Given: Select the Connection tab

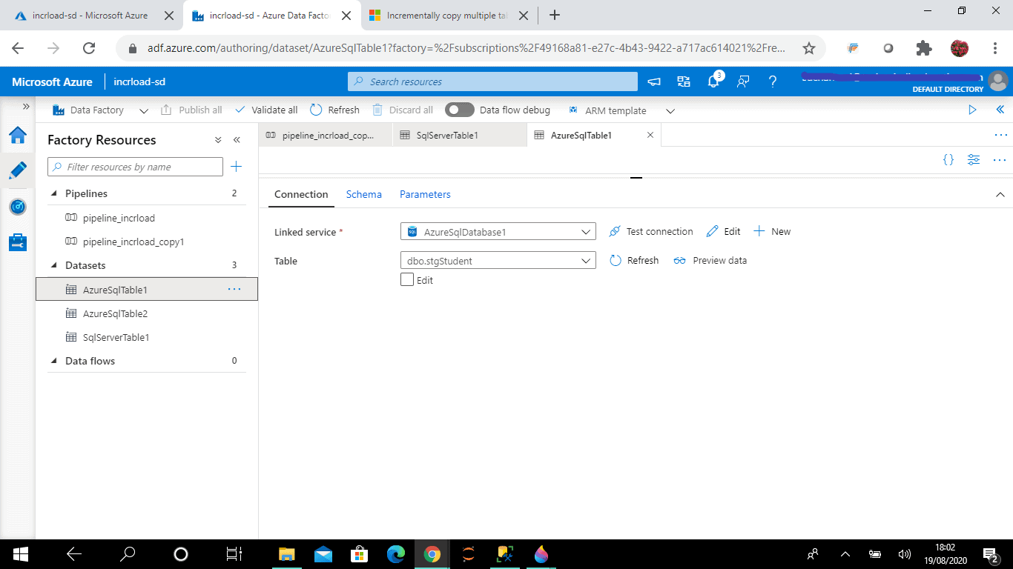Looking at the screenshot, I should pos(301,194).
